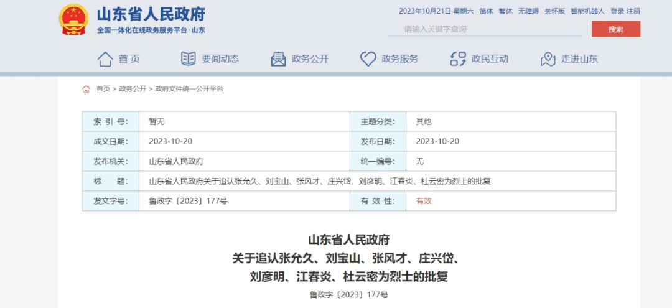Open 政务公开 in the breadcrumb
The image size is (672, 308).
click(x=133, y=89)
